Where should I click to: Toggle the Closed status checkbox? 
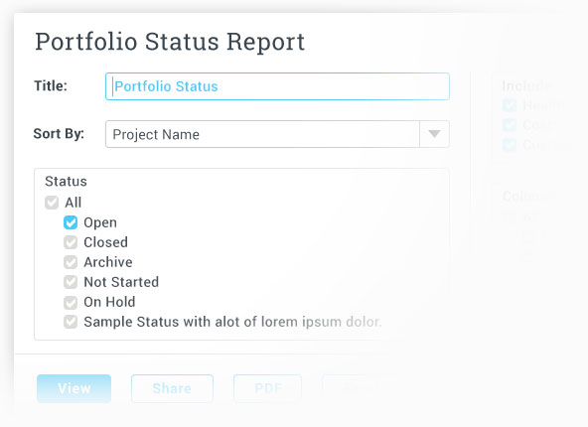tap(71, 242)
